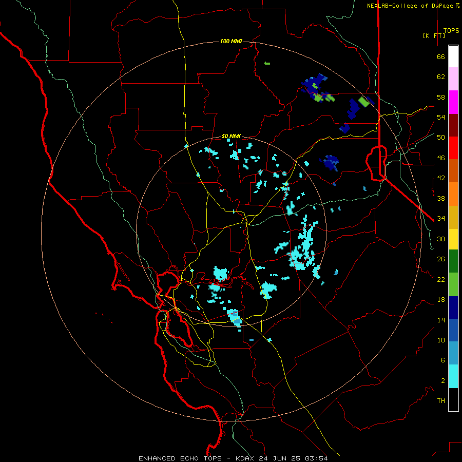Click the bright red 50 kft legend swatch
The width and height of the screenshot is (462, 462).
click(453, 148)
